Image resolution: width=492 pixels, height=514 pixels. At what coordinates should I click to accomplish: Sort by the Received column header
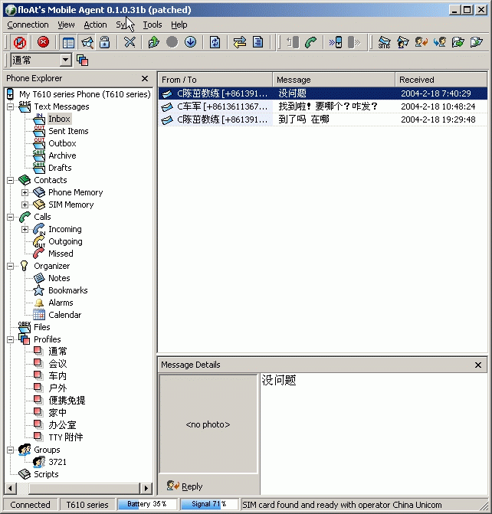point(441,80)
